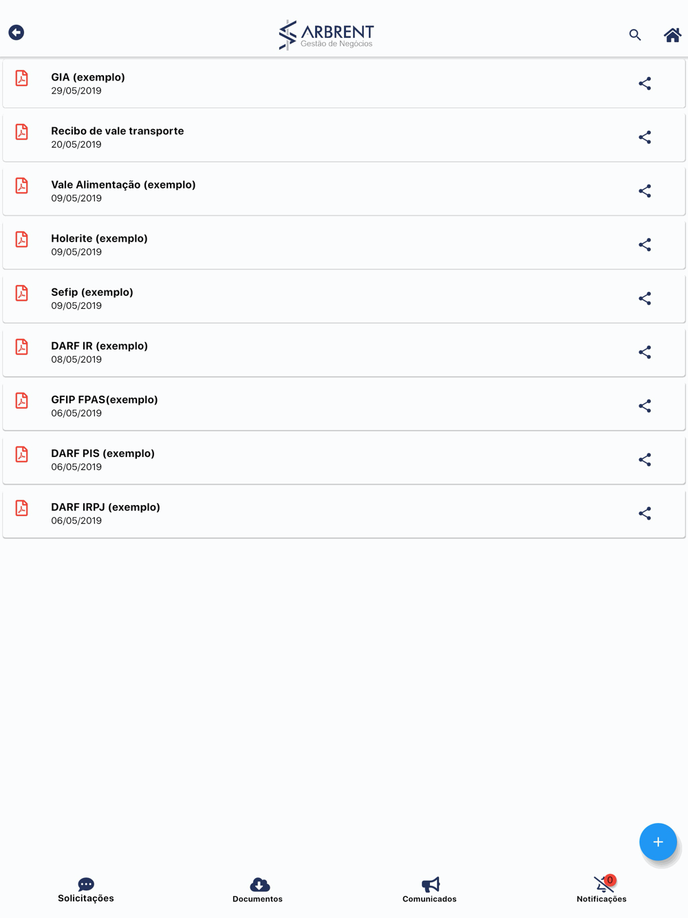Viewport: 688px width, 918px height.
Task: Share Recibo de vale transporte document
Action: click(645, 138)
